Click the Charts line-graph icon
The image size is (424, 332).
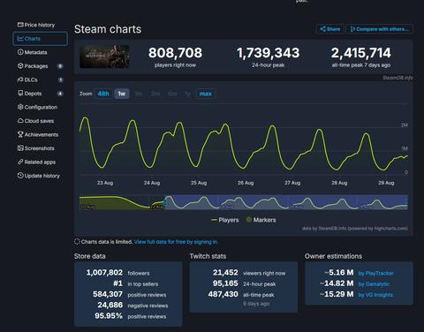click(x=20, y=39)
